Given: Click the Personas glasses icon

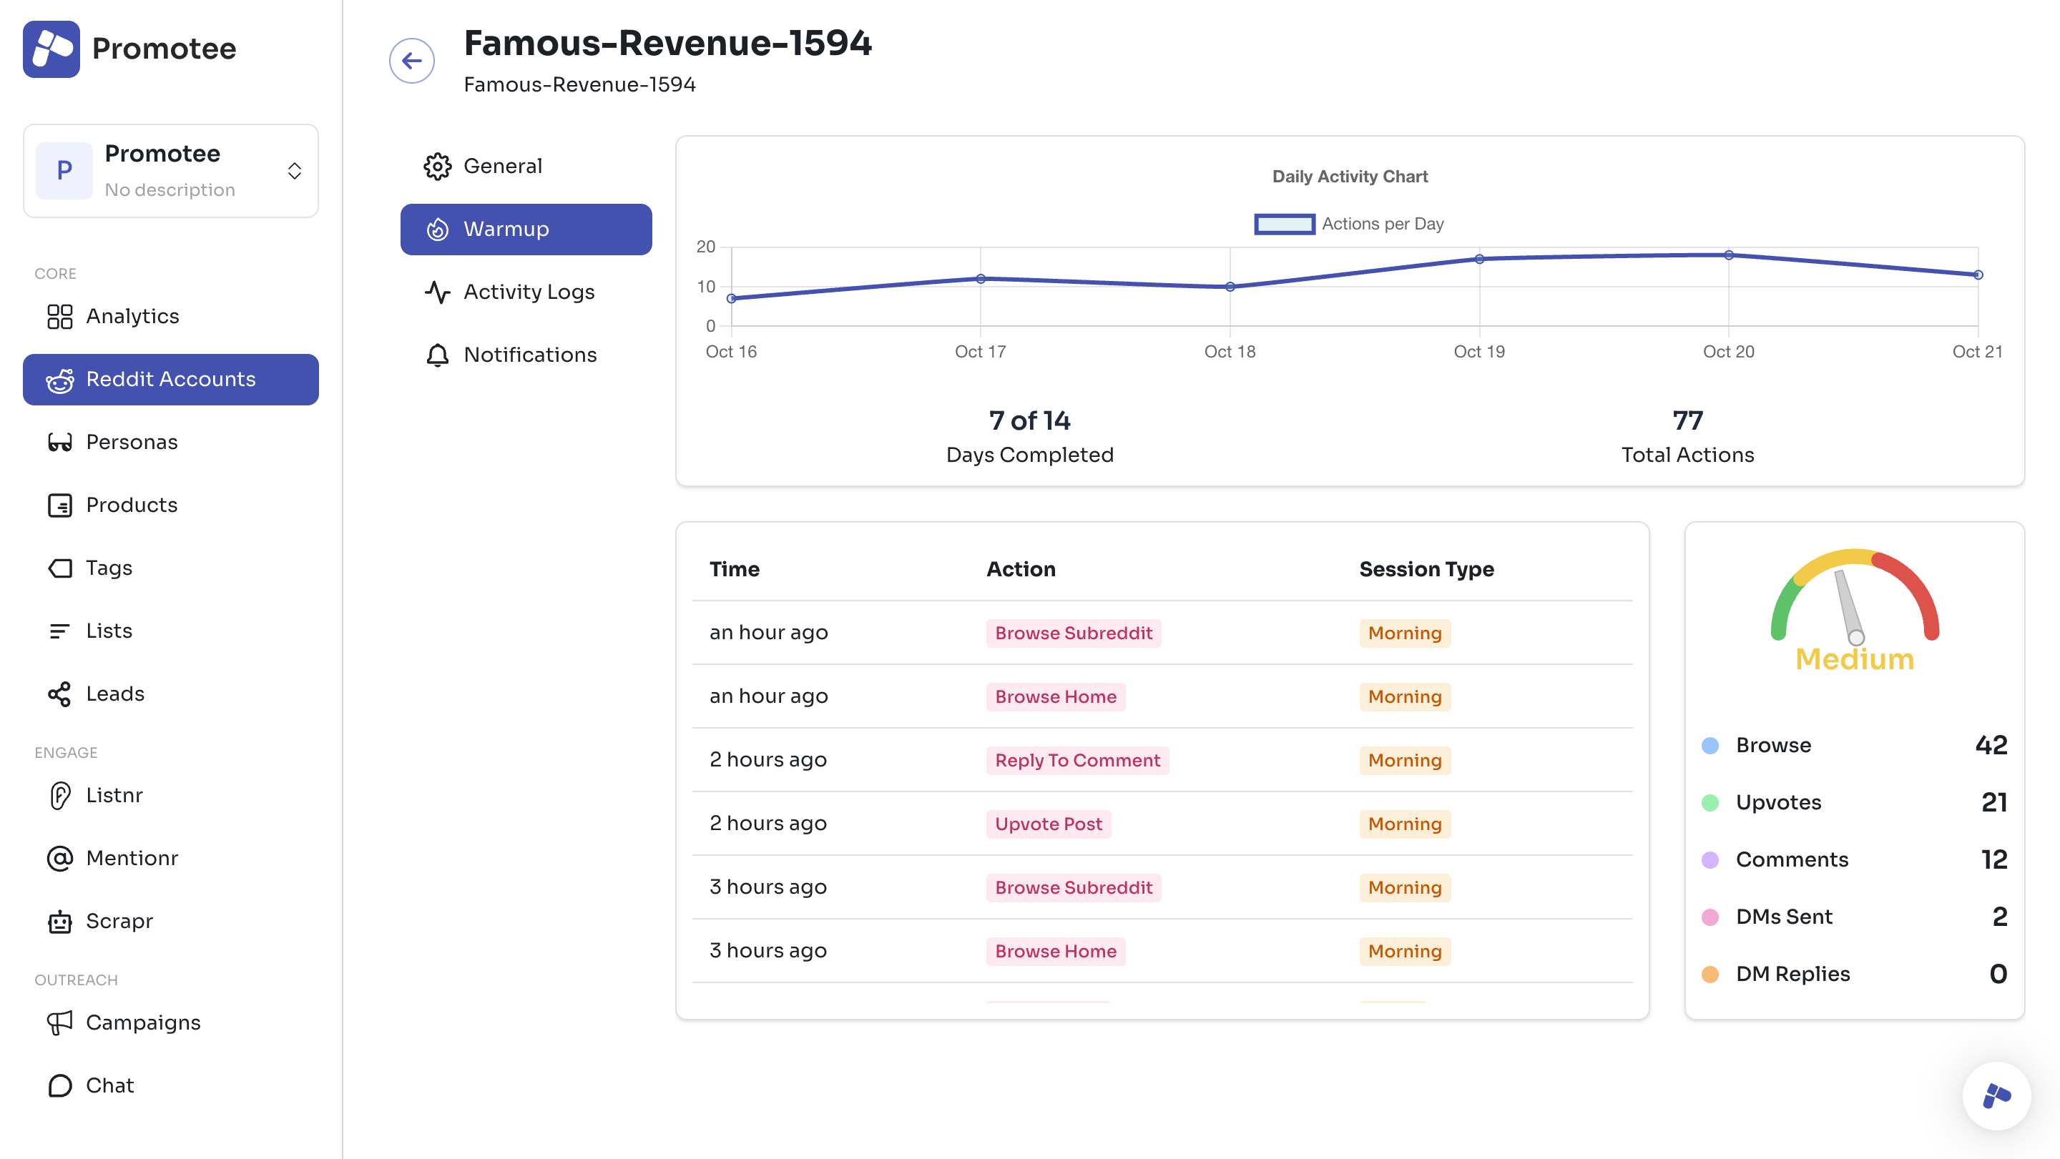Looking at the screenshot, I should [x=59, y=442].
